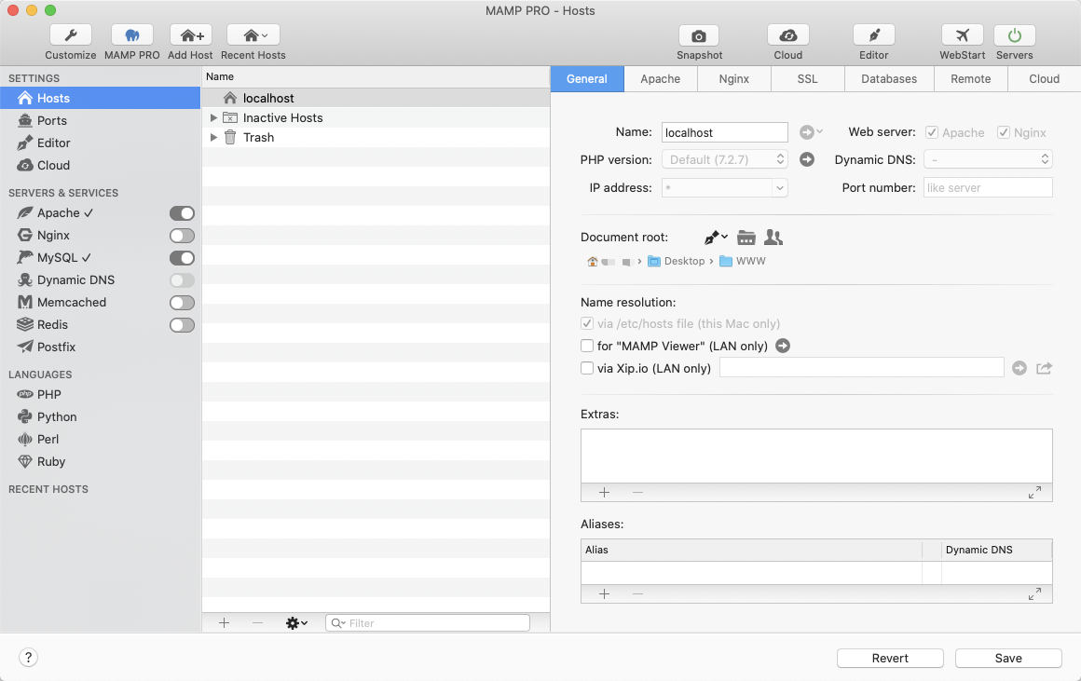Enable the MAMP Viewer LAN only checkbox

click(x=587, y=346)
